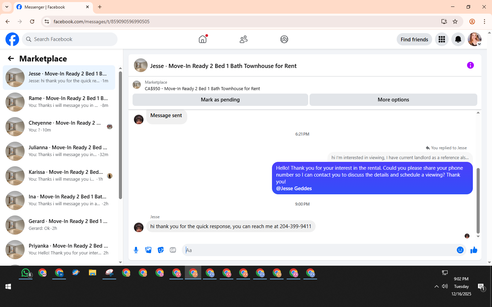The height and width of the screenshot is (307, 492).
Task: Click install app icon in address bar
Action: (x=444, y=22)
